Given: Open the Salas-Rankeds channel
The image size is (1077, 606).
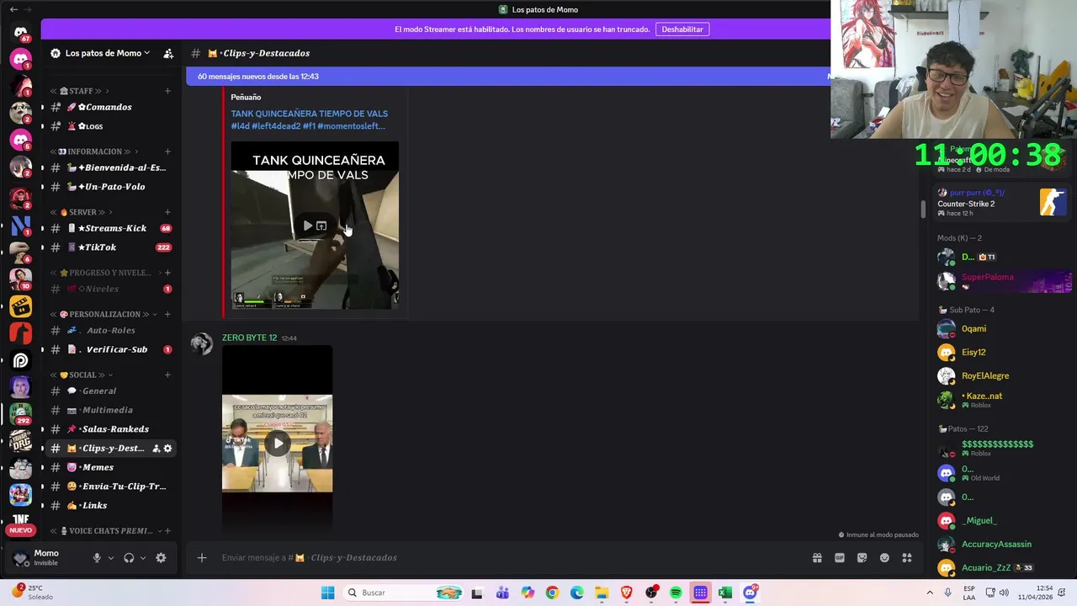Looking at the screenshot, I should (x=110, y=429).
